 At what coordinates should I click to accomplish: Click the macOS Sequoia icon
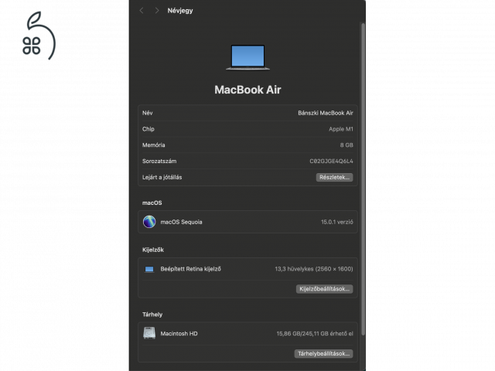(x=149, y=222)
